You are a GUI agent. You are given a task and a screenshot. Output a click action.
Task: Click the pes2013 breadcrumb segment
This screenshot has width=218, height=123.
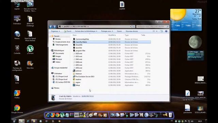click(x=66, y=27)
